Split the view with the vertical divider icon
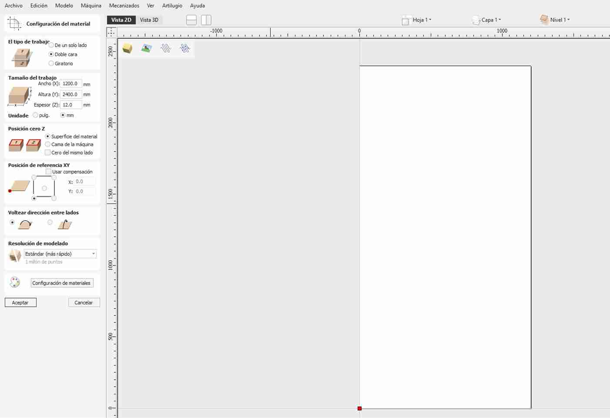The width and height of the screenshot is (610, 418). 206,20
